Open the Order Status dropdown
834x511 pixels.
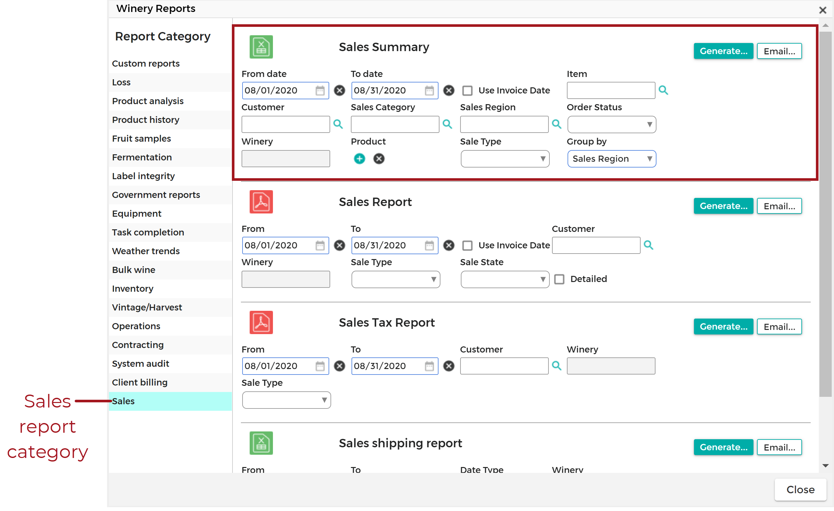point(612,125)
